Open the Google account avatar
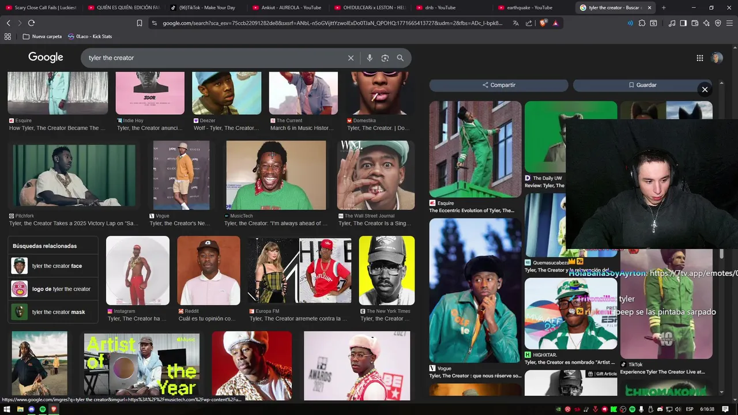 (717, 58)
